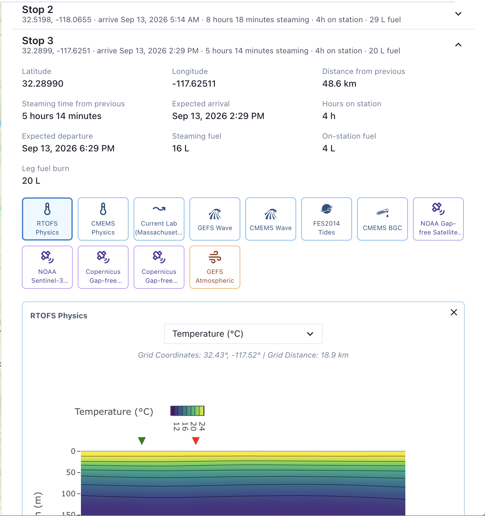Select the CMEMS Wave tile

point(271,219)
